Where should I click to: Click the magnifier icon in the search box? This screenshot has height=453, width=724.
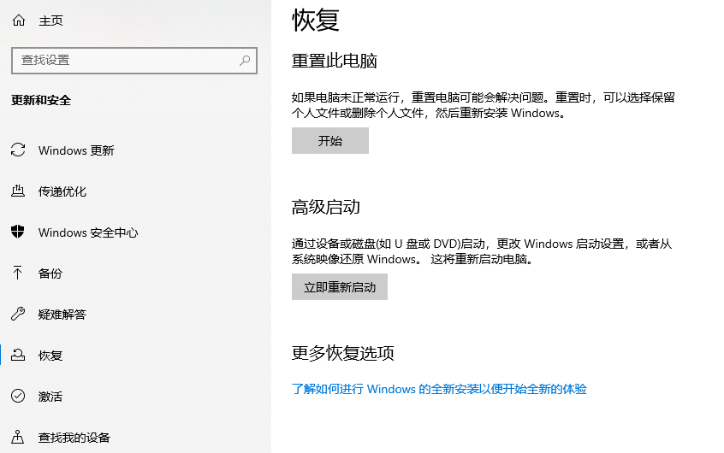[x=245, y=60]
